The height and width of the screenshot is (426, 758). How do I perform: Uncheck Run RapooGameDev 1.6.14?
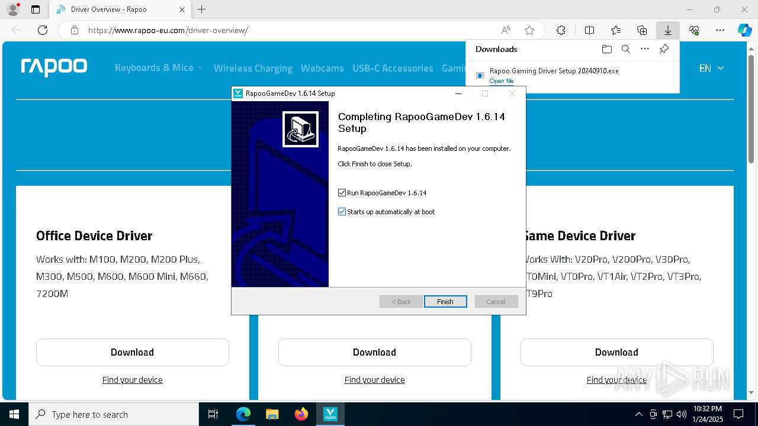342,193
